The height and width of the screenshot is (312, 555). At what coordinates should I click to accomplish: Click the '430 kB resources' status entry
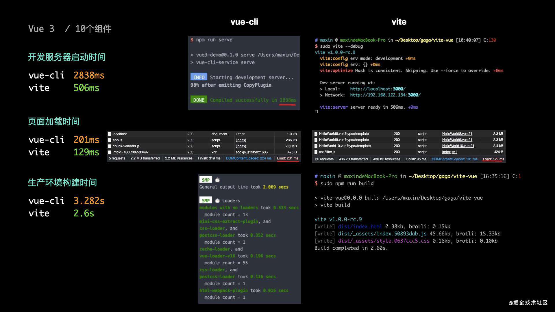pos(386,159)
